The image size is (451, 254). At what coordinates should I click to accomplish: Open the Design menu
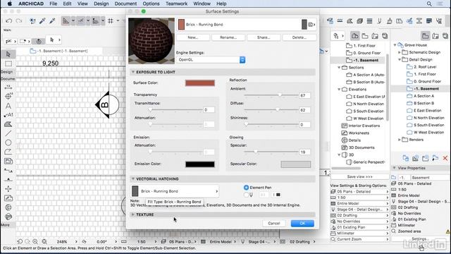click(101, 4)
